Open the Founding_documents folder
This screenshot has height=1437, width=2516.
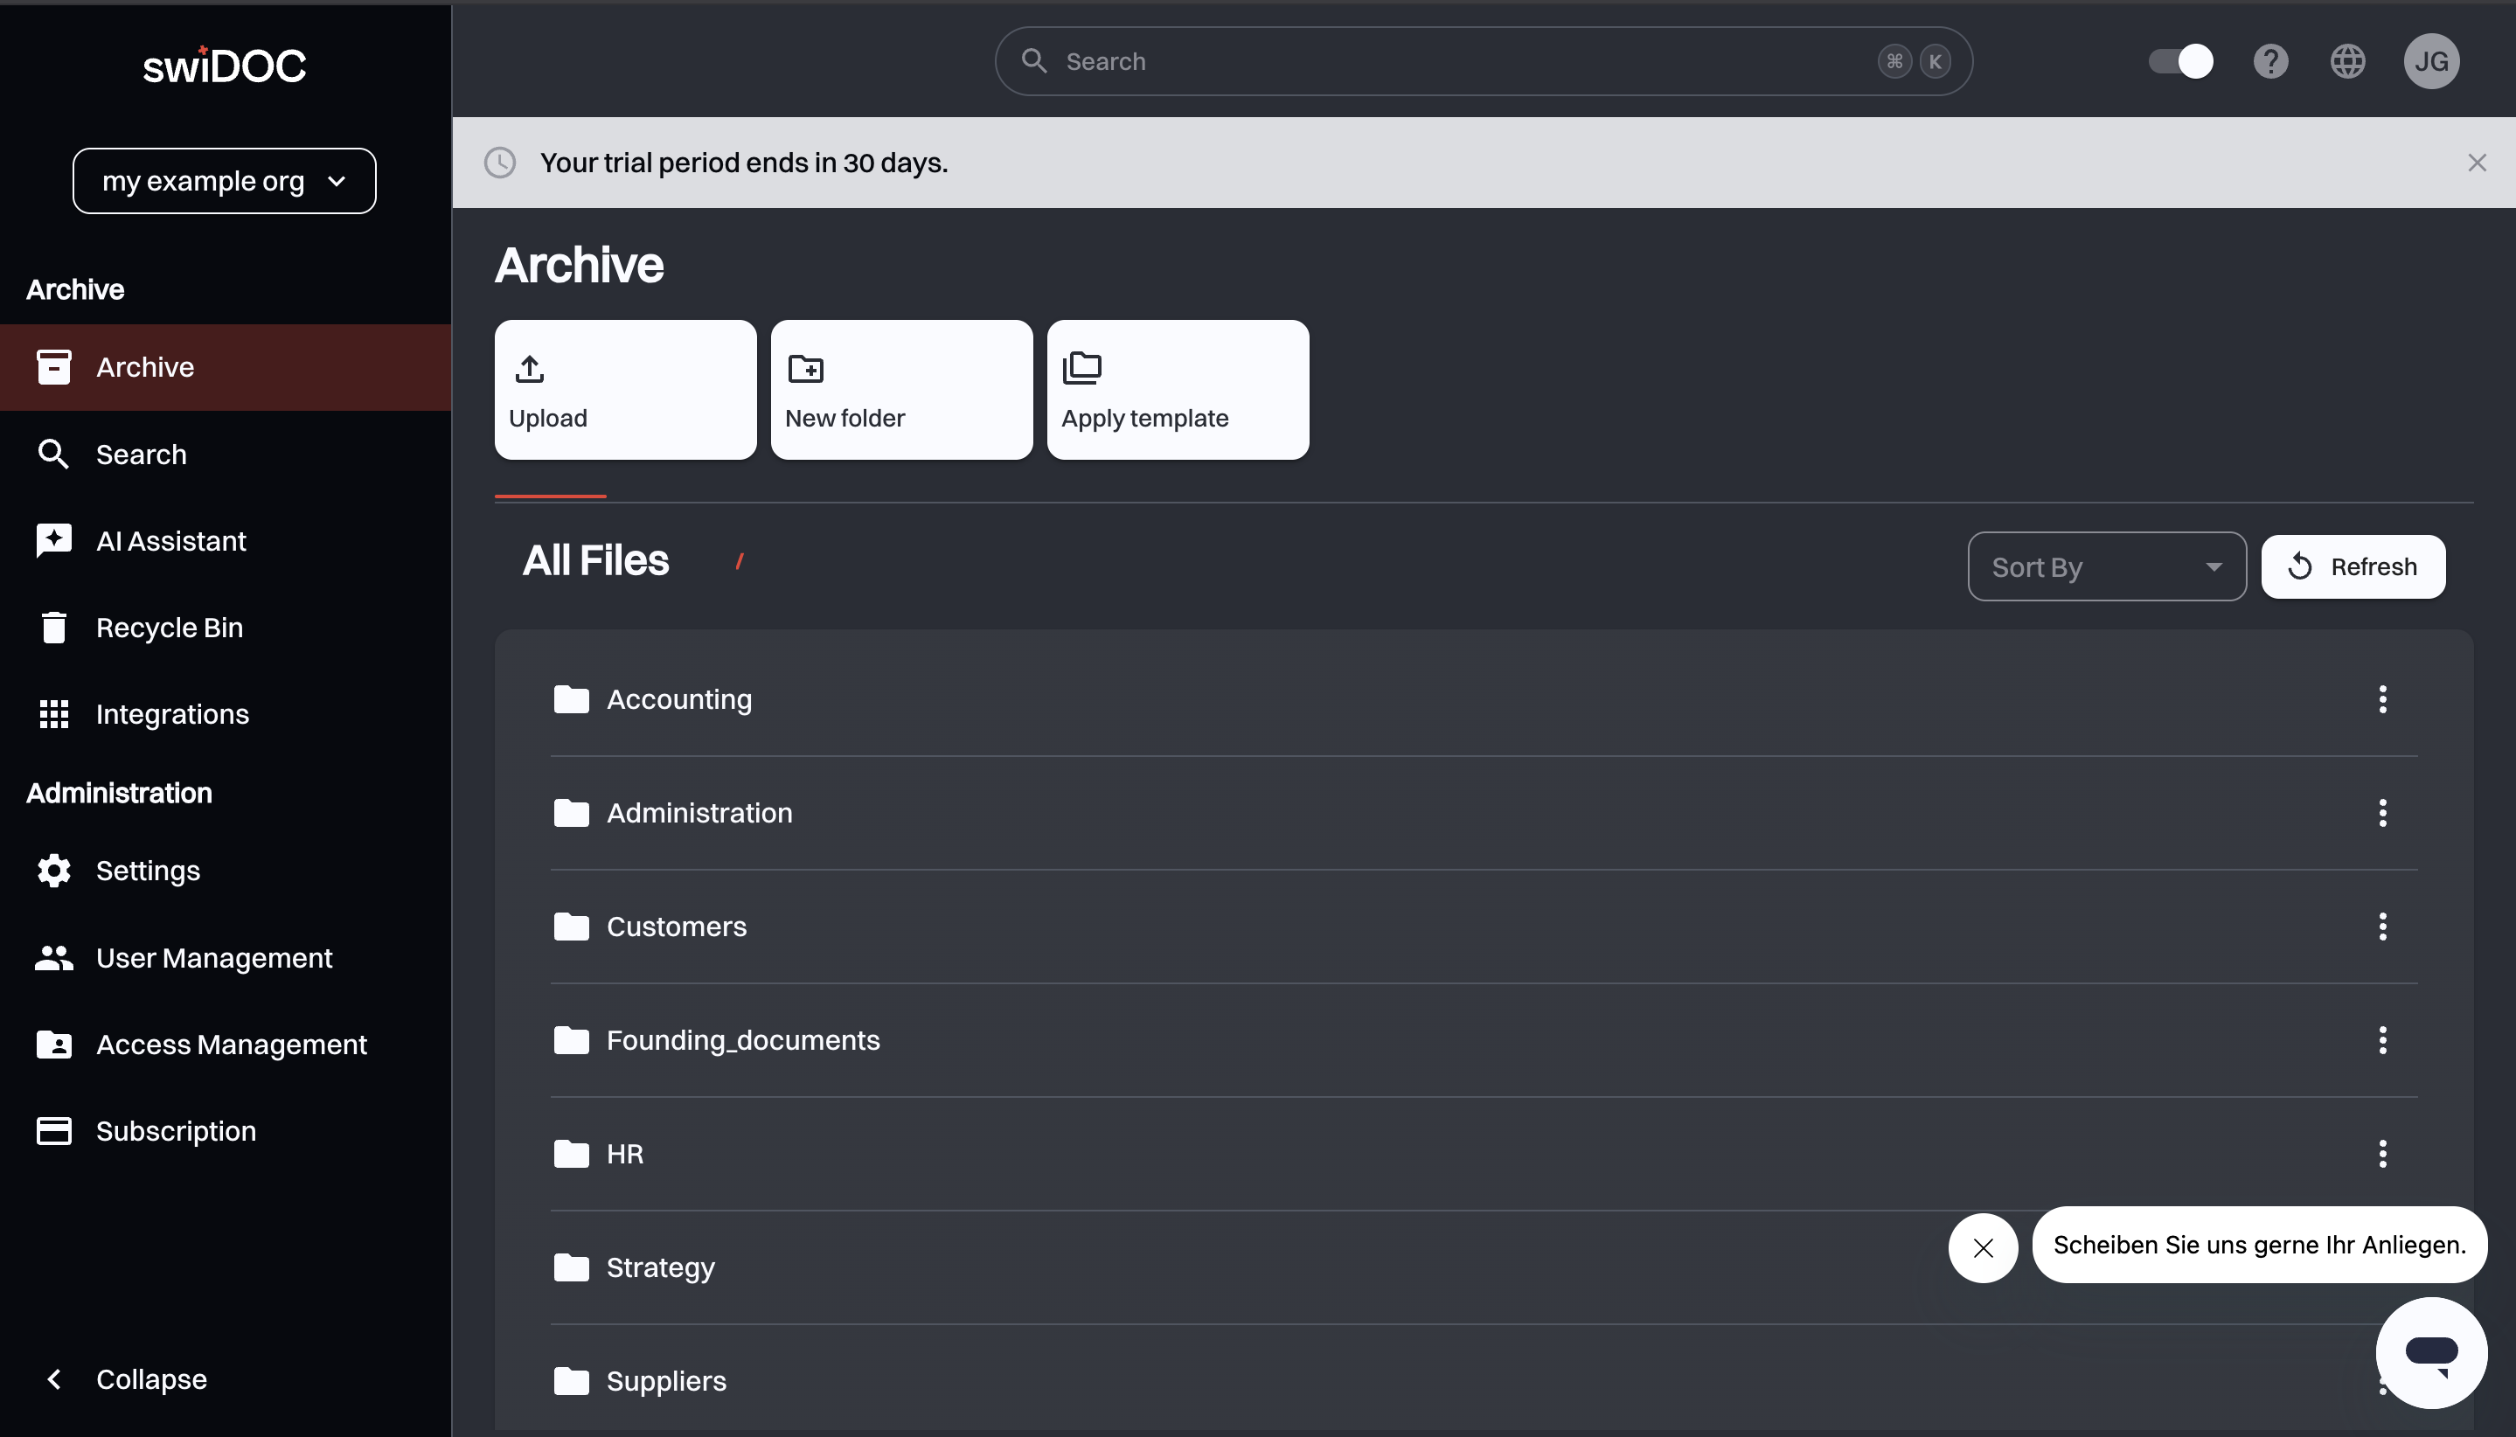(x=1484, y=1039)
